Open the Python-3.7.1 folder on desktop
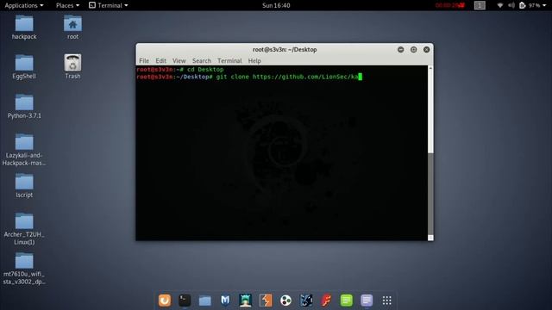Viewport: 552px width, 310px height. 24,107
